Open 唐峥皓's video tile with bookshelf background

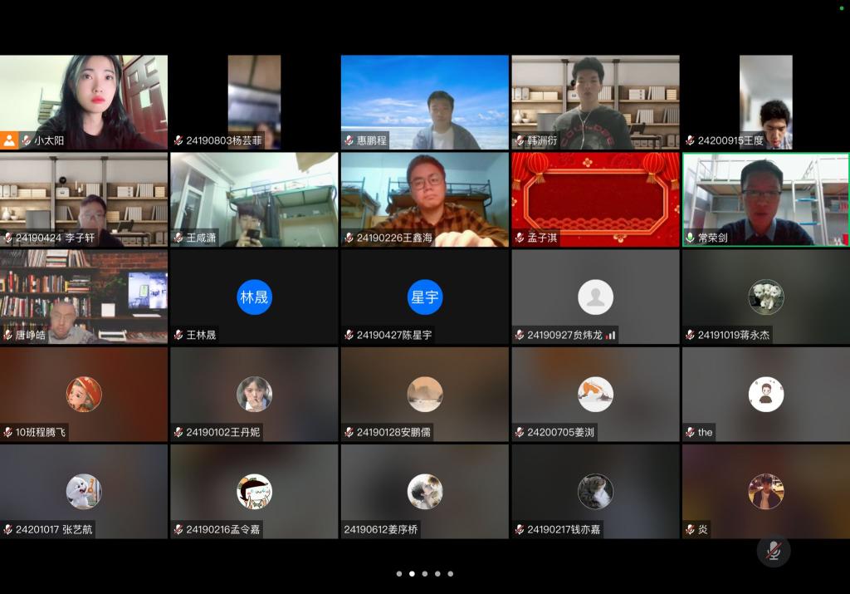84,291
